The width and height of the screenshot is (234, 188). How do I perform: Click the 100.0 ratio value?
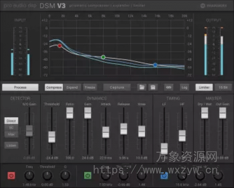(70, 158)
